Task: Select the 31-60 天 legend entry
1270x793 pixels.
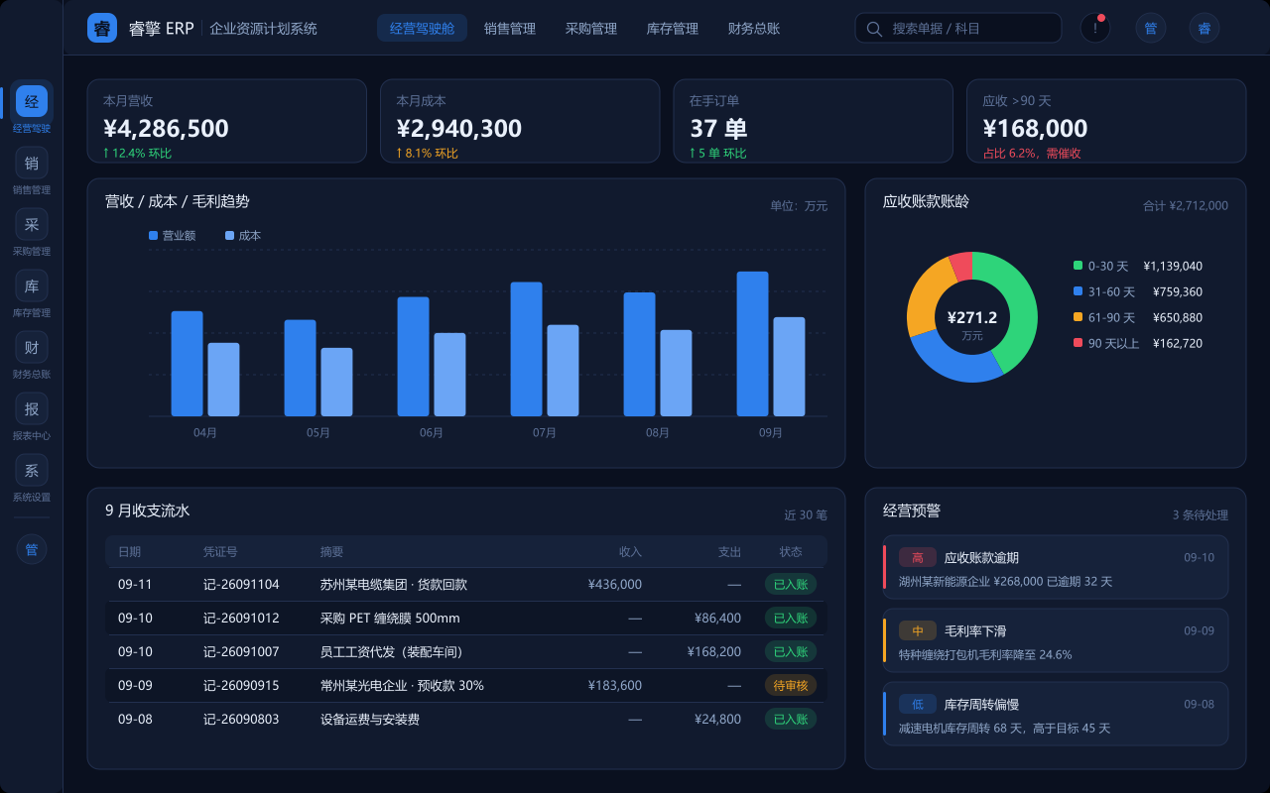Action: click(1138, 291)
